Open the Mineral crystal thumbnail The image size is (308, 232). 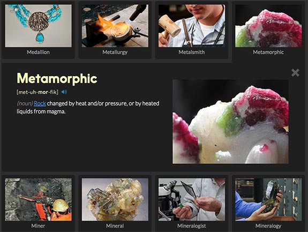tap(115, 199)
